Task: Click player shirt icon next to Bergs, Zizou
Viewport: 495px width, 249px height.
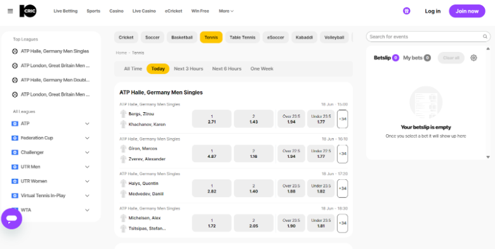Action: pyautogui.click(x=124, y=114)
